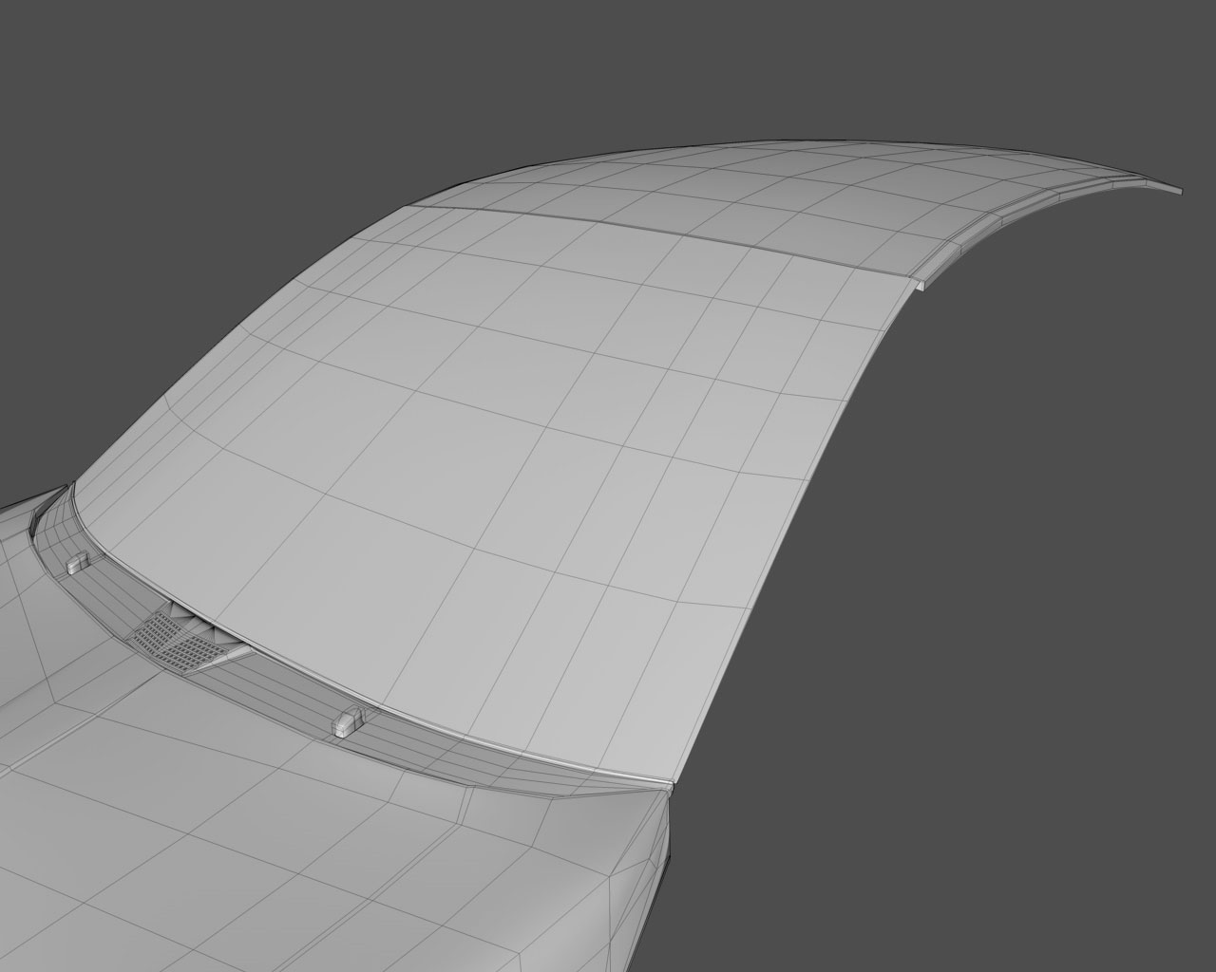Select the right washer nozzle near the hood
The width and height of the screenshot is (1216, 972).
(x=348, y=721)
